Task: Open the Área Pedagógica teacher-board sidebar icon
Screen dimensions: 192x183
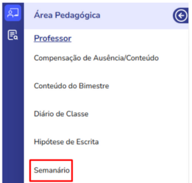Action: pos(13,13)
